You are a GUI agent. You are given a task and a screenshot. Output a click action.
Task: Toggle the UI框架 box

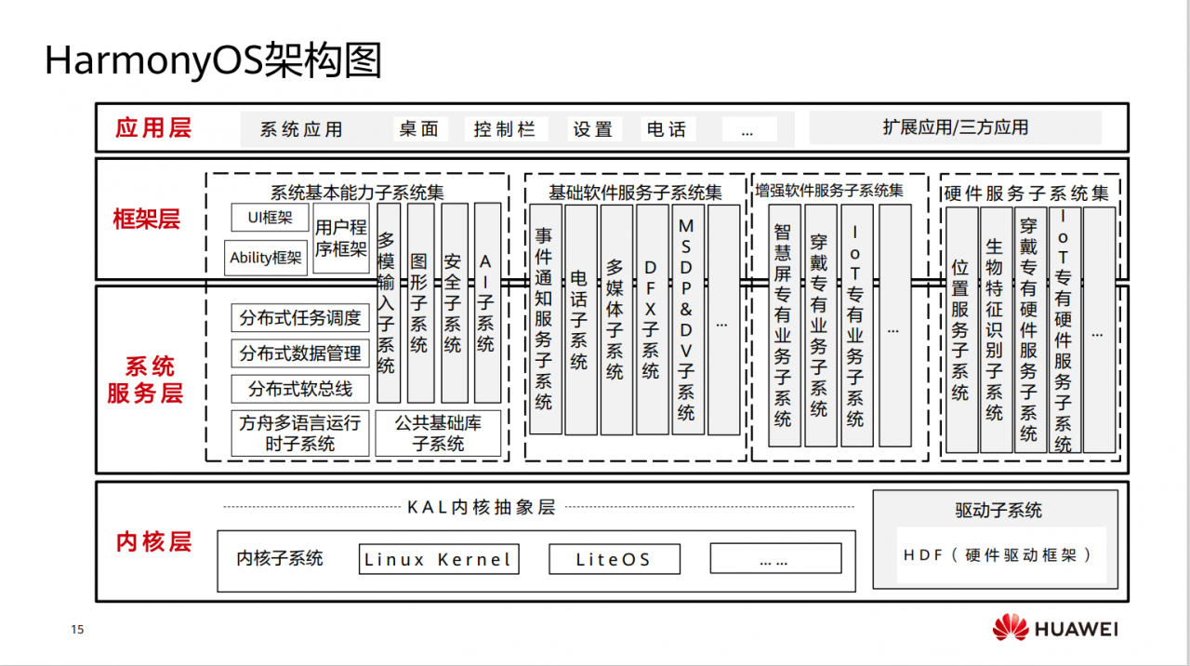268,218
